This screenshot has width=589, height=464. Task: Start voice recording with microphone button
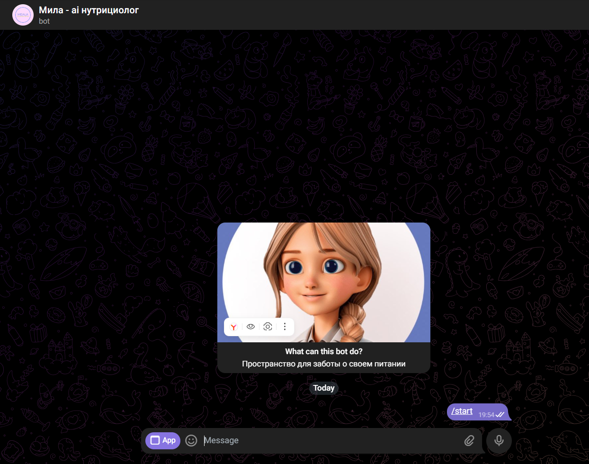[x=499, y=440]
